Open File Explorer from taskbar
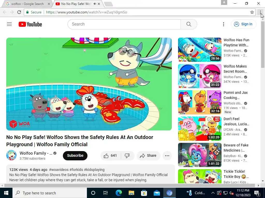Image resolution: width=265 pixels, height=198 pixels. [x=131, y=193]
